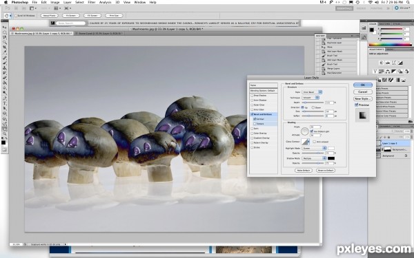Click the Color Balance adjustment icon
Screen dimensions: 414x258
coord(388,72)
